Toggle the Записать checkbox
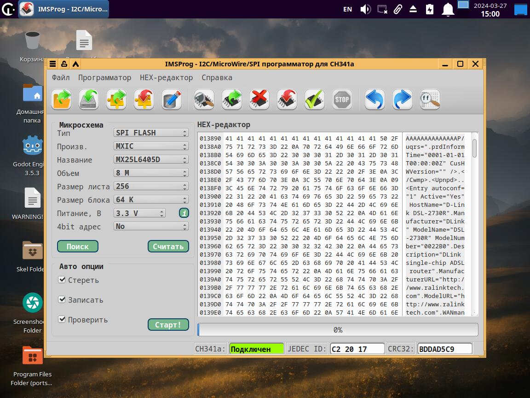Screen dimensions: 530x398 [62, 299]
